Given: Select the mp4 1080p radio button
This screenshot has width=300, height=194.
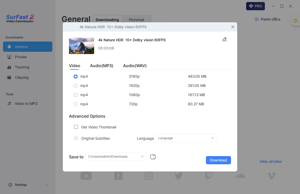Looking at the screenshot, I should (76, 95).
